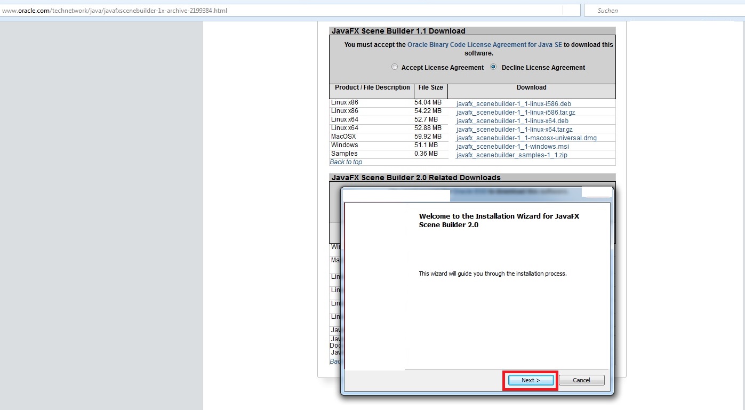Click the 52.7 MB file size cell
Screen dimensions: 745x410
[426, 119]
